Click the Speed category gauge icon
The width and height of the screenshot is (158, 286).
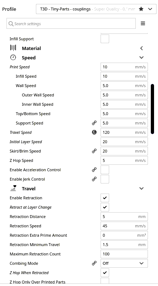13,58
